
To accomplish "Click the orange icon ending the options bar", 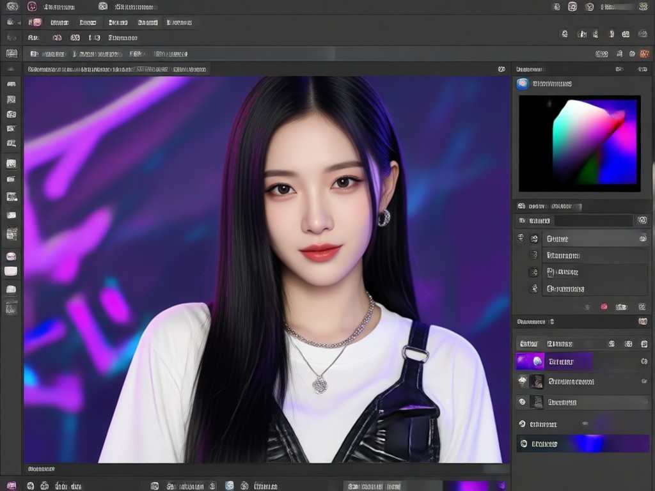I will pos(645,54).
